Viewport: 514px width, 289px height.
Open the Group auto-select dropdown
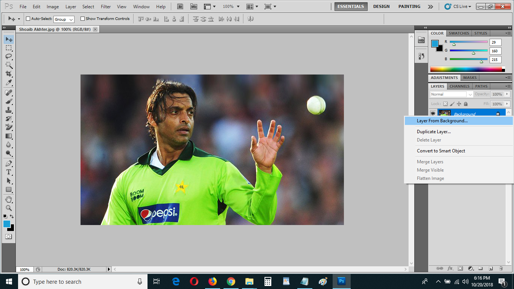[x=64, y=19]
